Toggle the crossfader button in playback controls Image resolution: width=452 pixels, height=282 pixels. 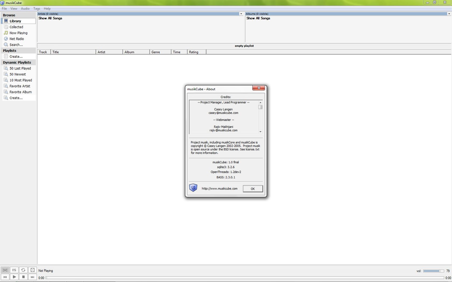pos(5,270)
